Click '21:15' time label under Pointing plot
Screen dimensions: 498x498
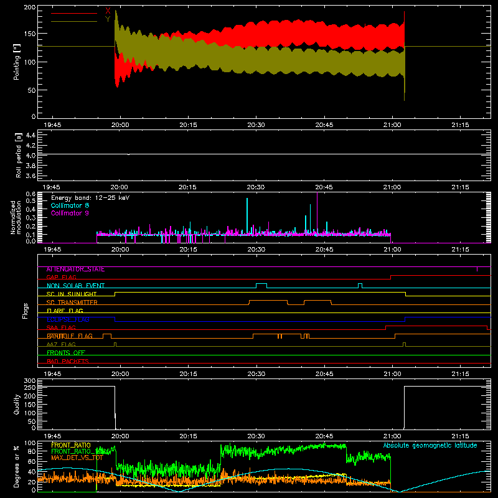click(x=460, y=125)
